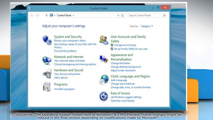Click Let Windows suggest settings link
This screenshot has height=120, width=213.
(126, 97)
